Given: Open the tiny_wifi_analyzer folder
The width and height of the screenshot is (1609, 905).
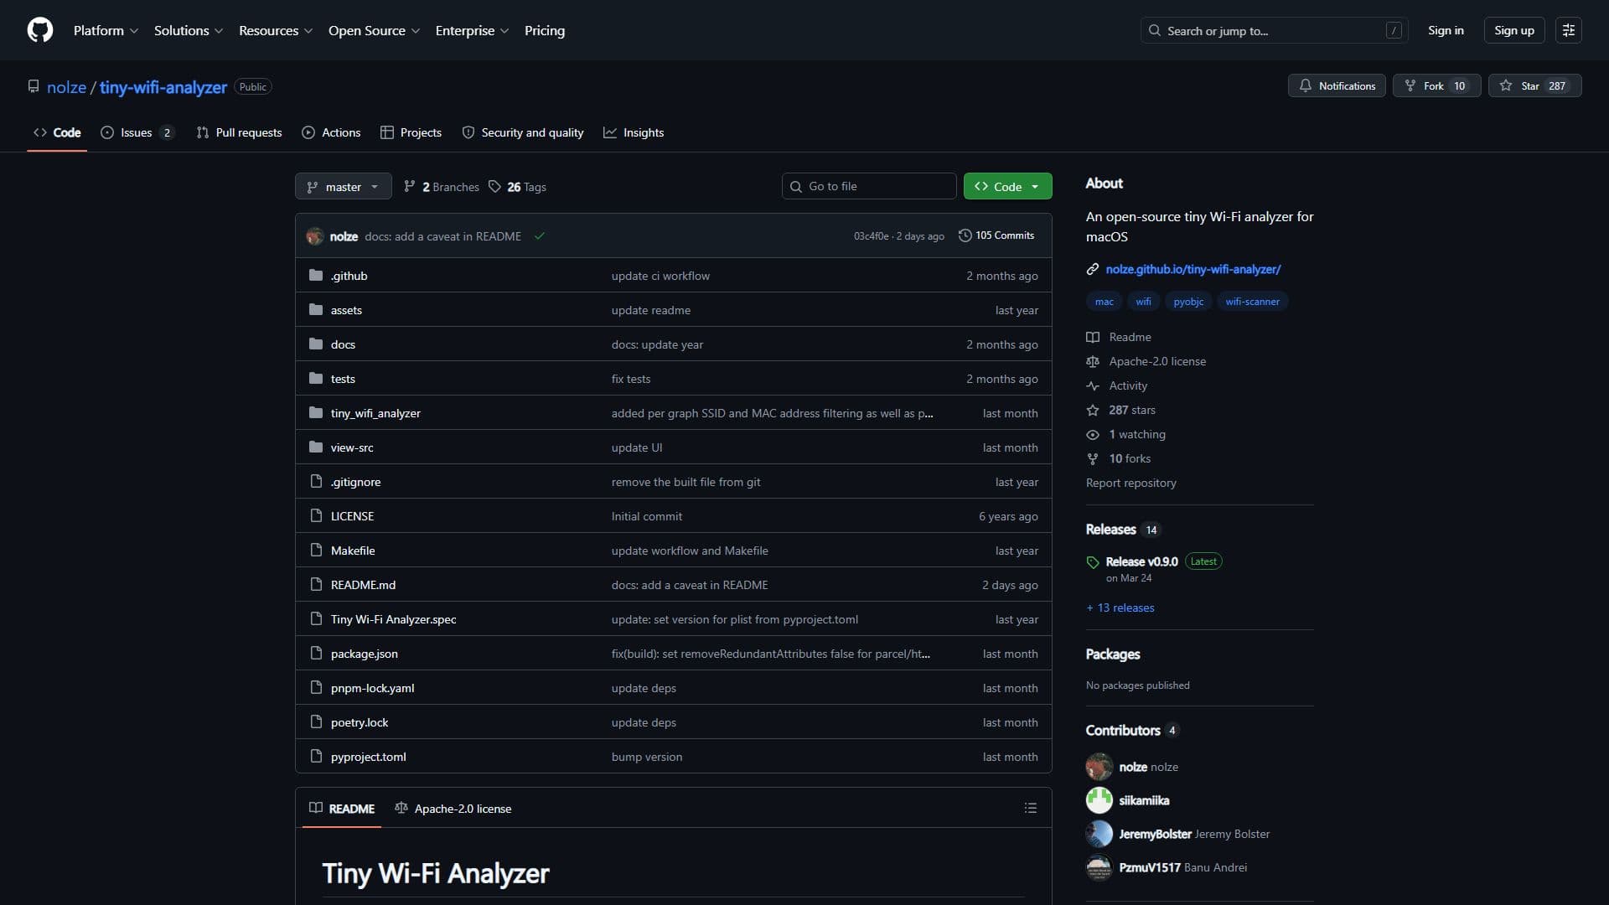Looking at the screenshot, I should point(375,413).
